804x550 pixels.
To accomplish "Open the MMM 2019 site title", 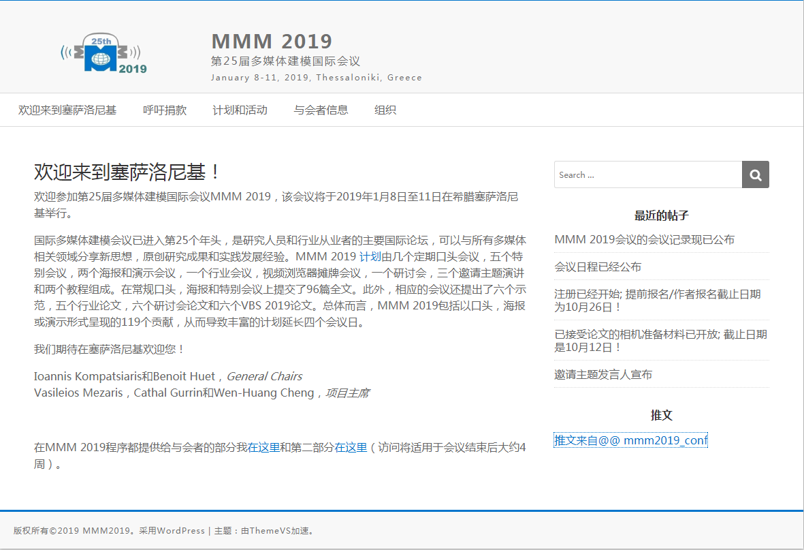I will tap(272, 41).
